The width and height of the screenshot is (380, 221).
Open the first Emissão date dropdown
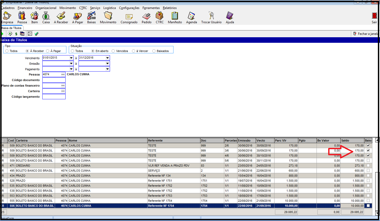[x=71, y=63]
